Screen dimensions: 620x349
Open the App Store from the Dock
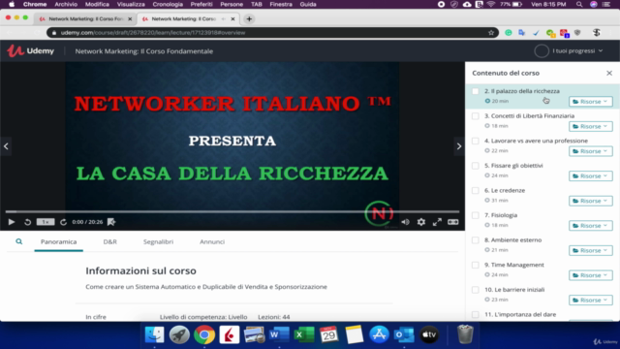pos(379,334)
